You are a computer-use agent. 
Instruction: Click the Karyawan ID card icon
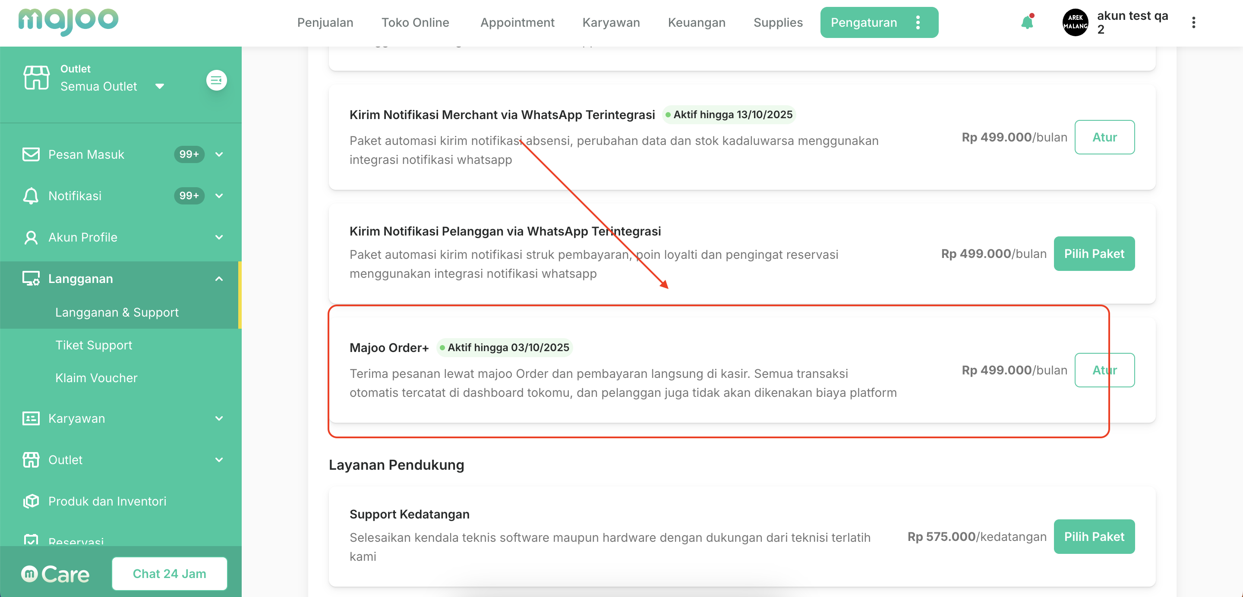click(31, 418)
